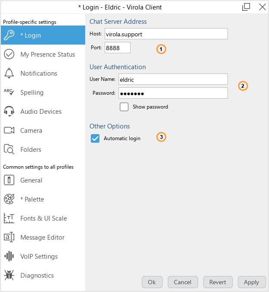
Task: Click the Folders magnifier icon
Action: pos(9,150)
